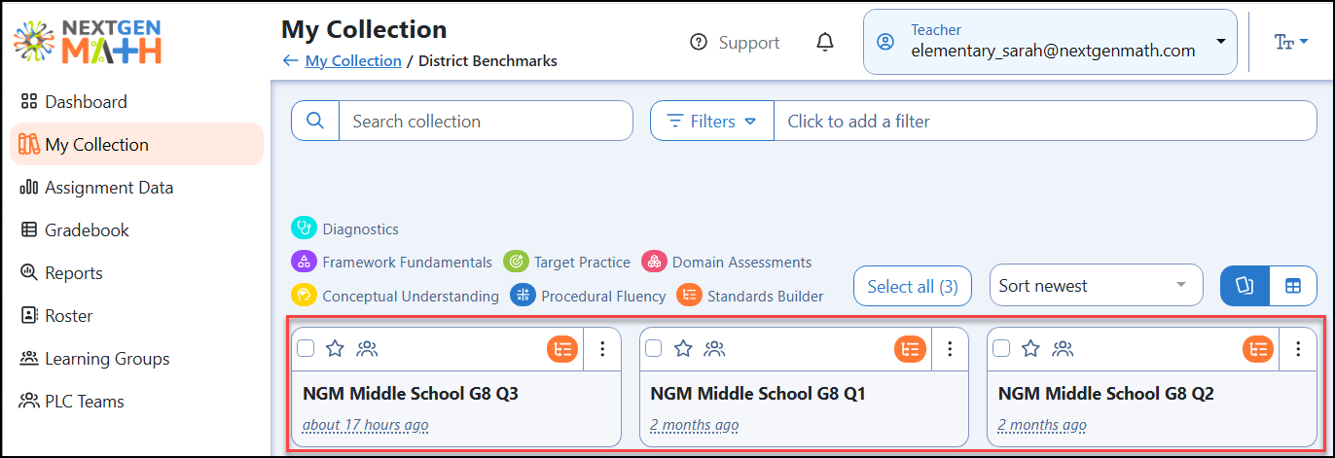Tick the checkbox for G8 Q1 card

[x=654, y=348]
